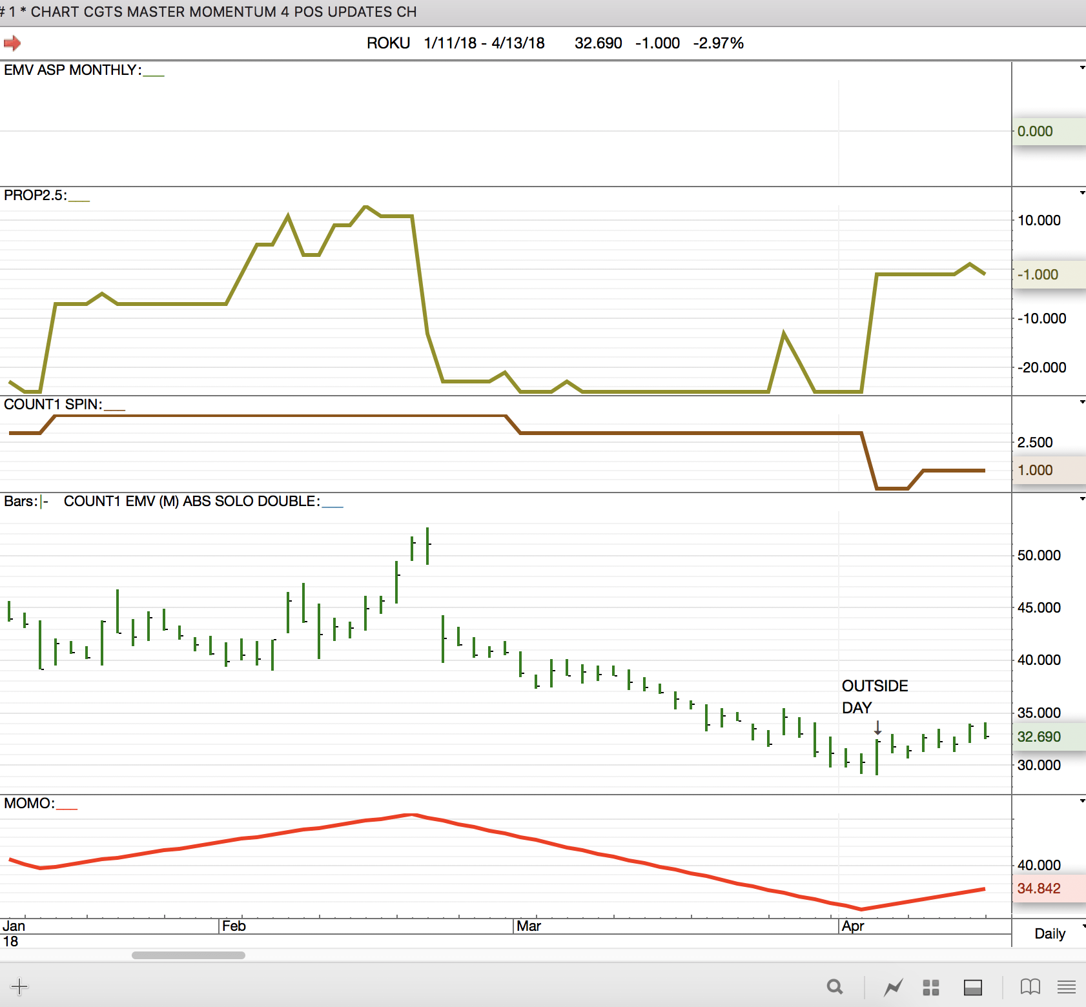Click the OUTSIDE DAY arrow marker
Image resolution: width=1086 pixels, height=1007 pixels.
coord(877,728)
